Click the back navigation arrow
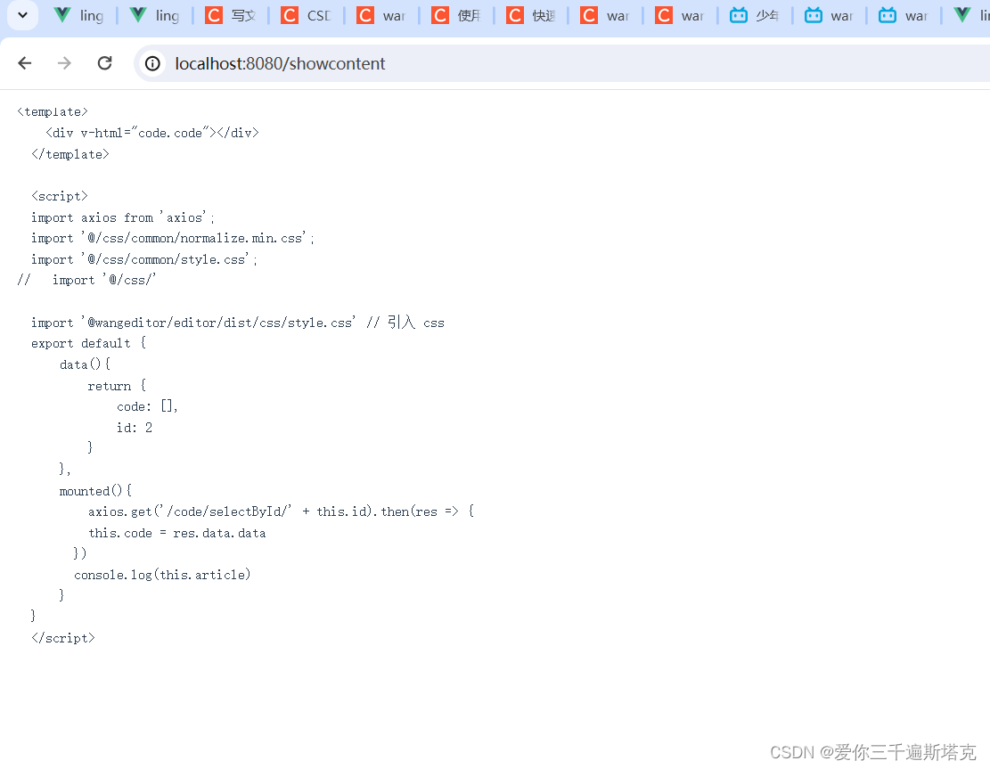 (x=24, y=62)
